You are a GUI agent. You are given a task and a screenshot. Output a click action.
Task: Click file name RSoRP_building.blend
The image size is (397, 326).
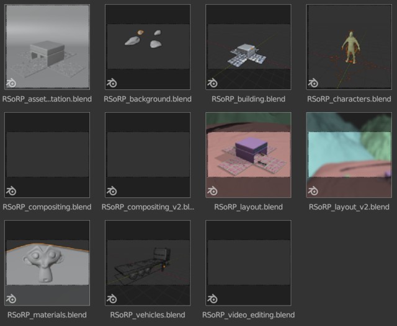point(248,99)
